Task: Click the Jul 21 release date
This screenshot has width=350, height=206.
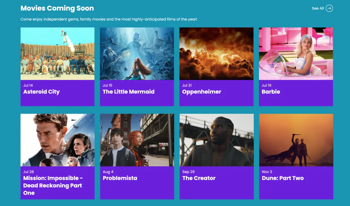Action: (187, 85)
